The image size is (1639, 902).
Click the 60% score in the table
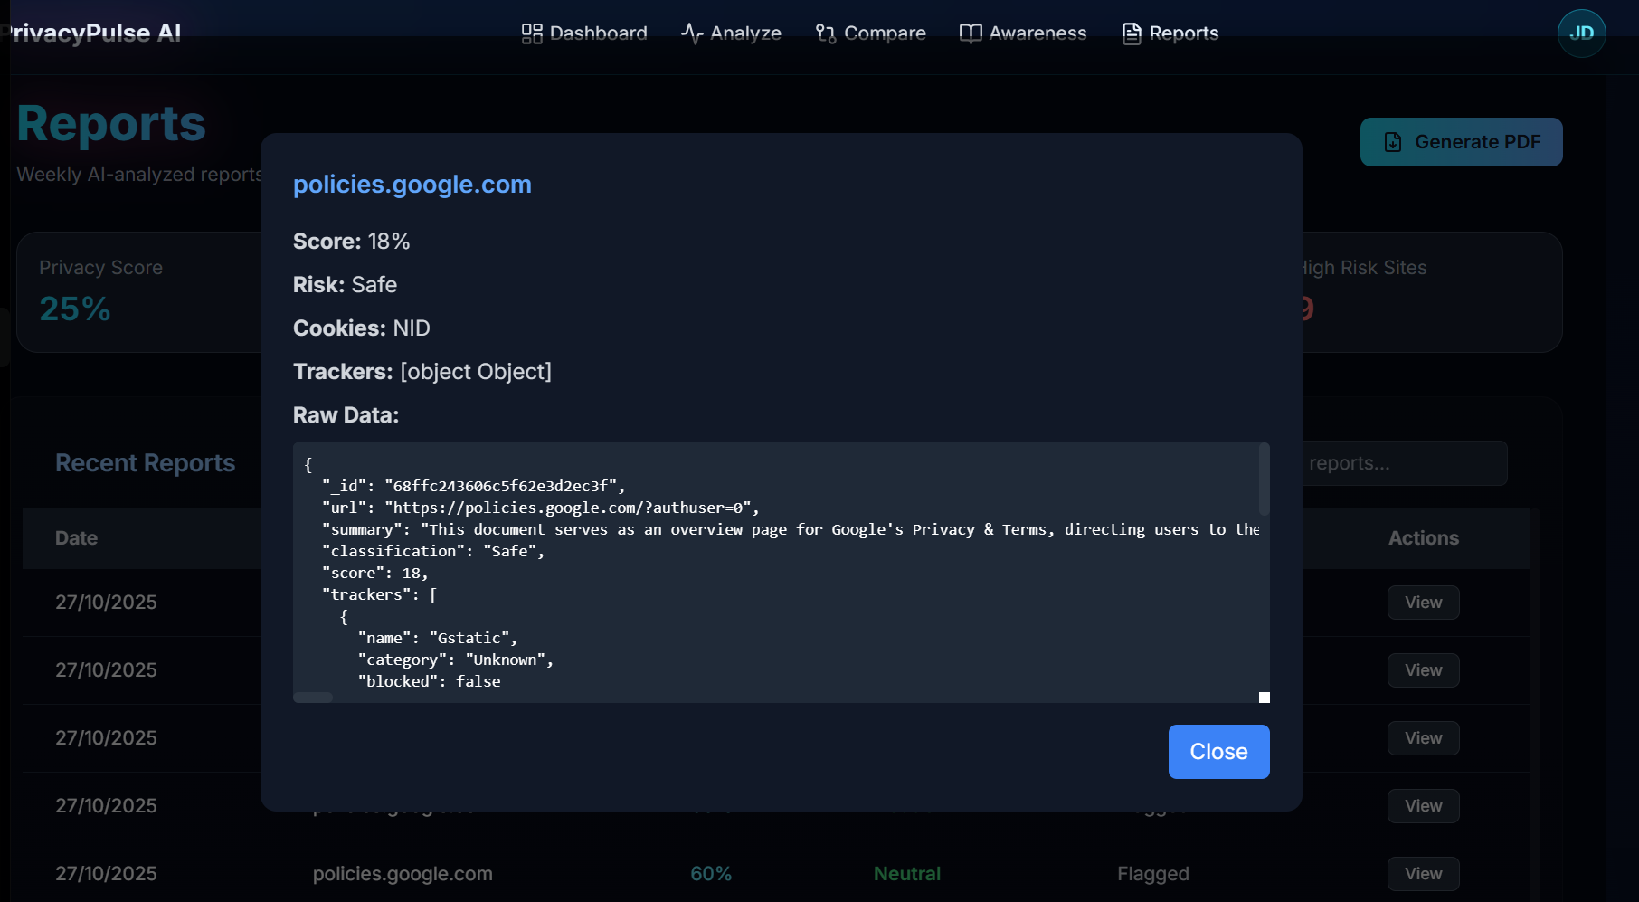point(711,874)
